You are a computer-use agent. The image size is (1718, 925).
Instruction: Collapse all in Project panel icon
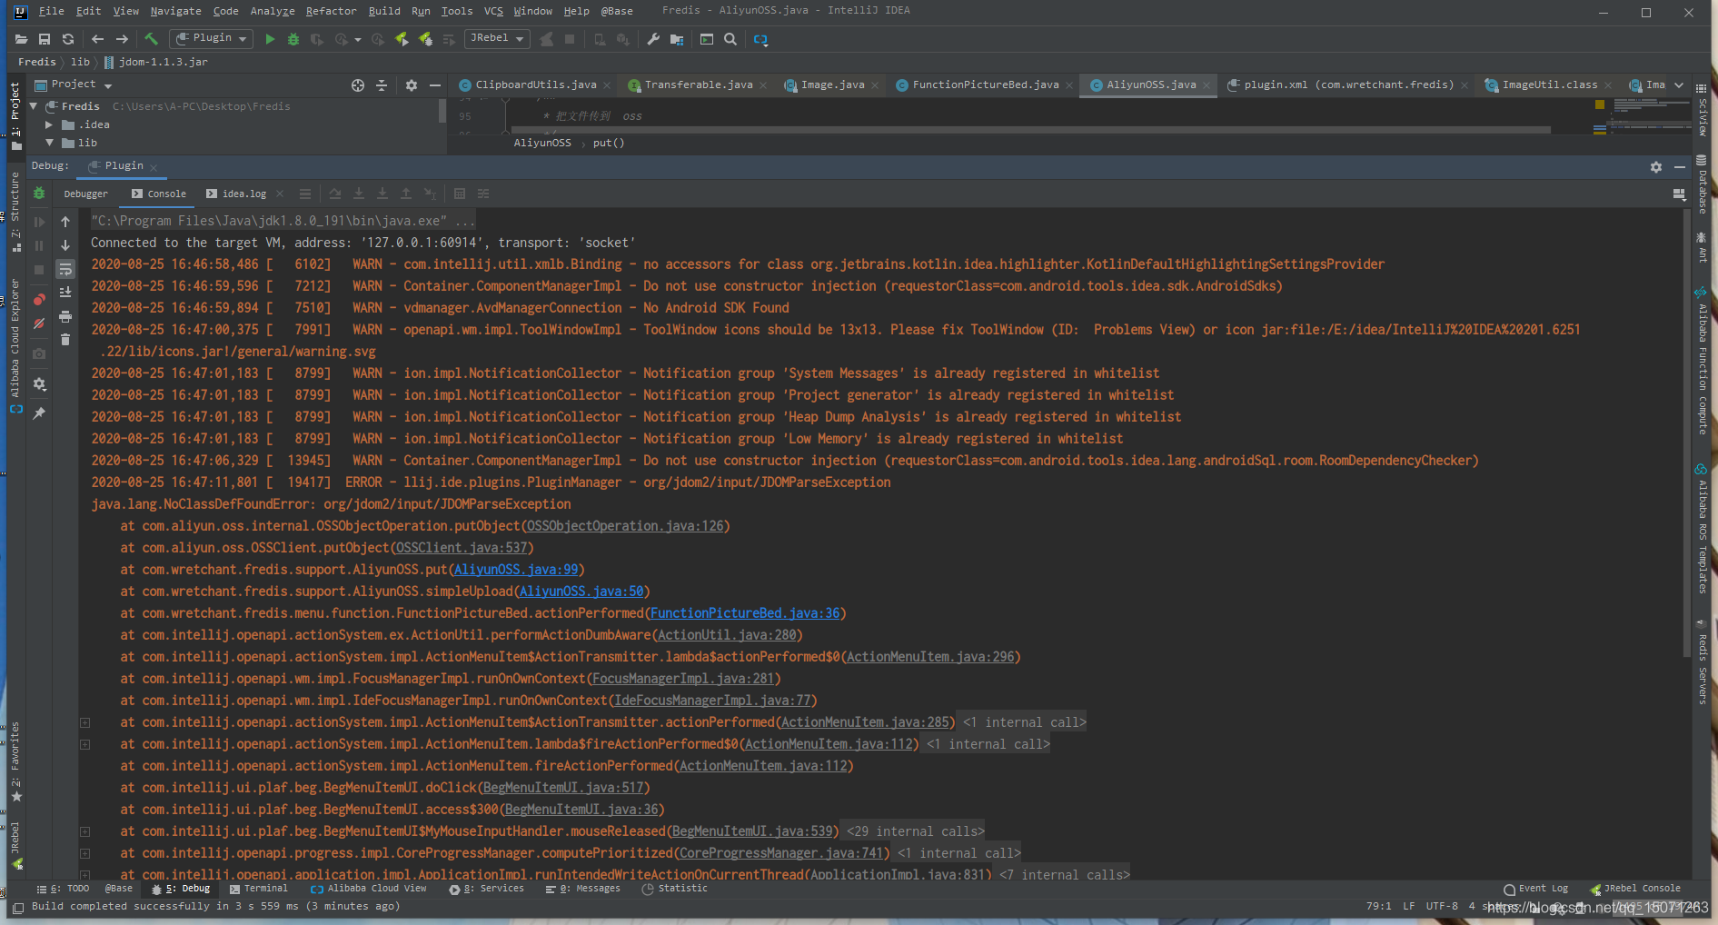(x=382, y=85)
